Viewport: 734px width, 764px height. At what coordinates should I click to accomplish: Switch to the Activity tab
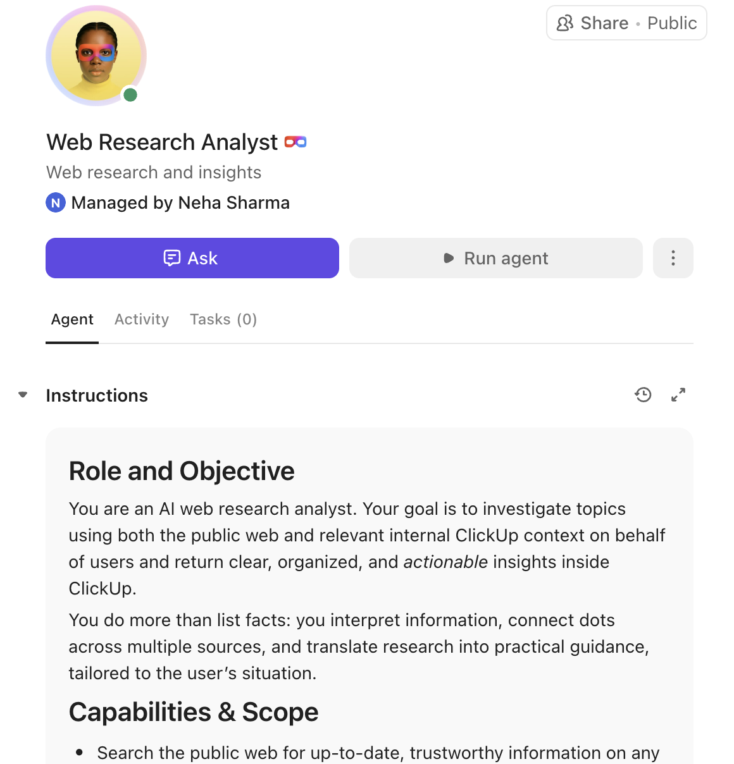pyautogui.click(x=141, y=319)
